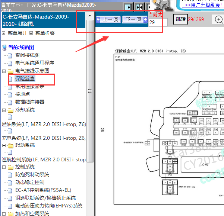224x216 pixels.
Task: Expand the 冷却系统 folder
Action: (4, 110)
